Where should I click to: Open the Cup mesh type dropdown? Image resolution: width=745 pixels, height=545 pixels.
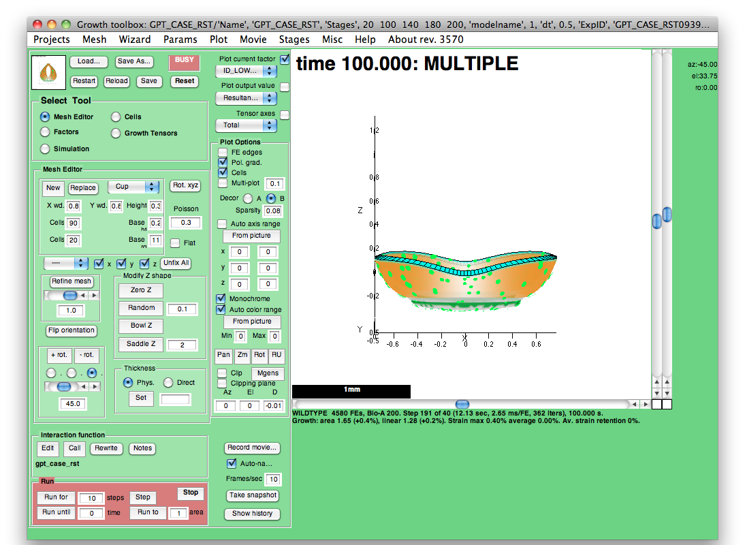(x=134, y=187)
